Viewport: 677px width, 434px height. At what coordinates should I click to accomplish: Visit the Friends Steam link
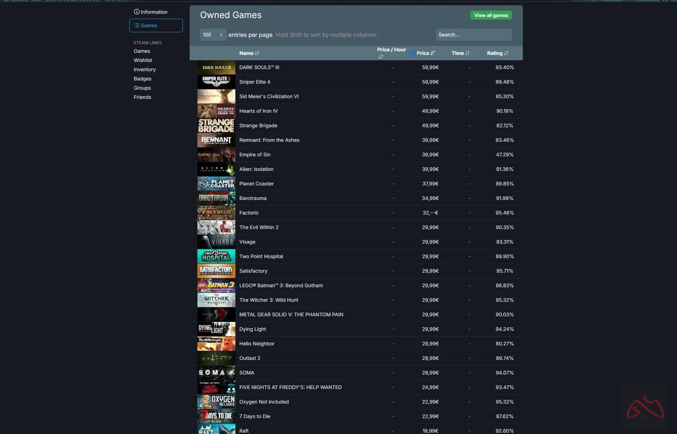[x=142, y=97]
